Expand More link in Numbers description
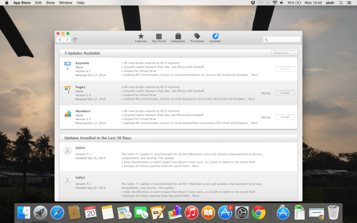The image size is (357, 223). pyautogui.click(x=254, y=123)
